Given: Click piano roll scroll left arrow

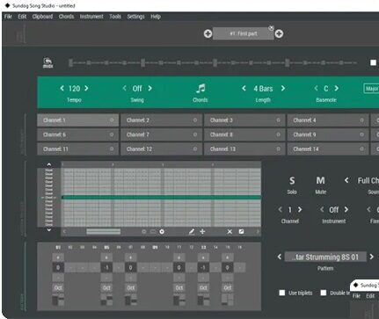Looking at the screenshot, I should pos(64,232).
